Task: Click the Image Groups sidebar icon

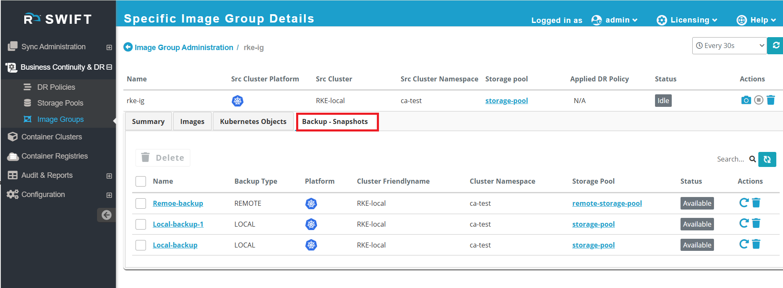Action: [28, 119]
